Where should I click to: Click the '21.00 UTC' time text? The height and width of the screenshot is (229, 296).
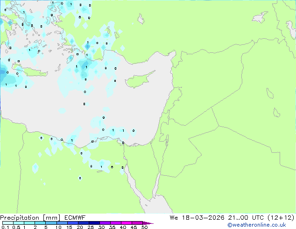246,218
